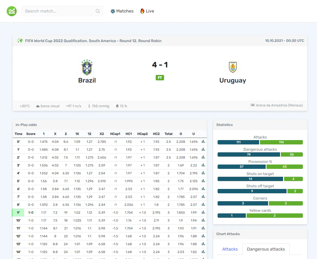The width and height of the screenshot is (317, 259).
Task: Open the Matches menu item
Action: [122, 11]
